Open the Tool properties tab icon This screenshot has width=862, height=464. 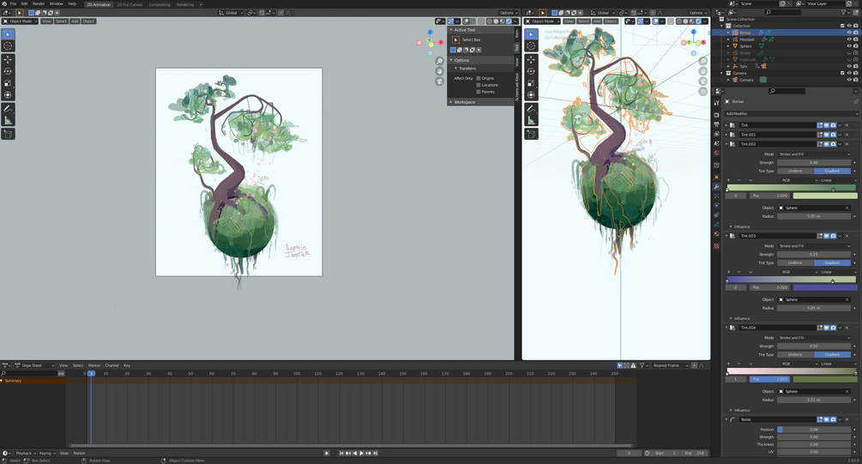tap(716, 104)
